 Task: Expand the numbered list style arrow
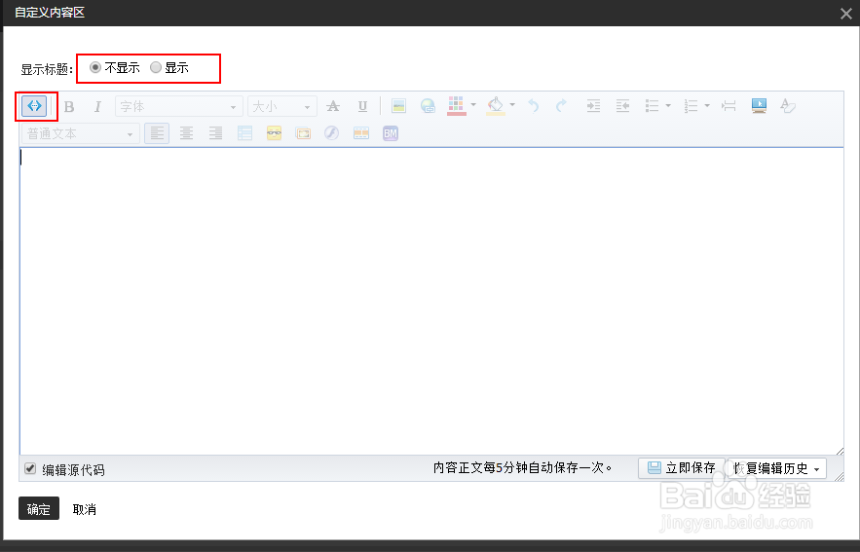[707, 105]
